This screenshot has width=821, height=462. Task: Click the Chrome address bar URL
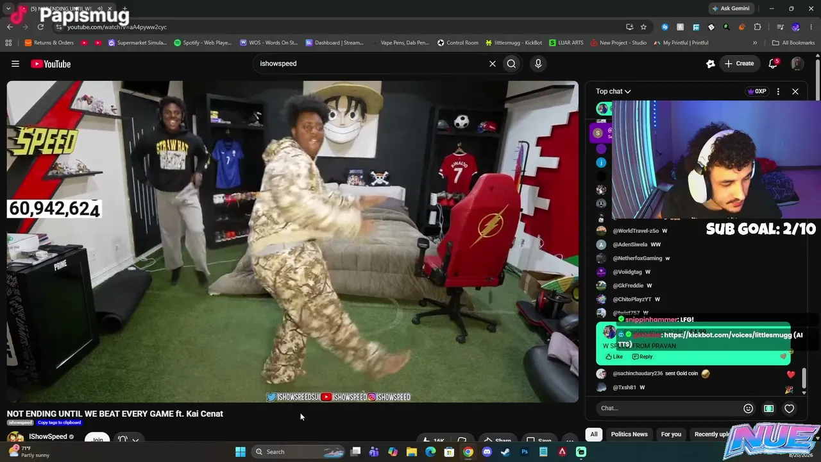coord(117,27)
